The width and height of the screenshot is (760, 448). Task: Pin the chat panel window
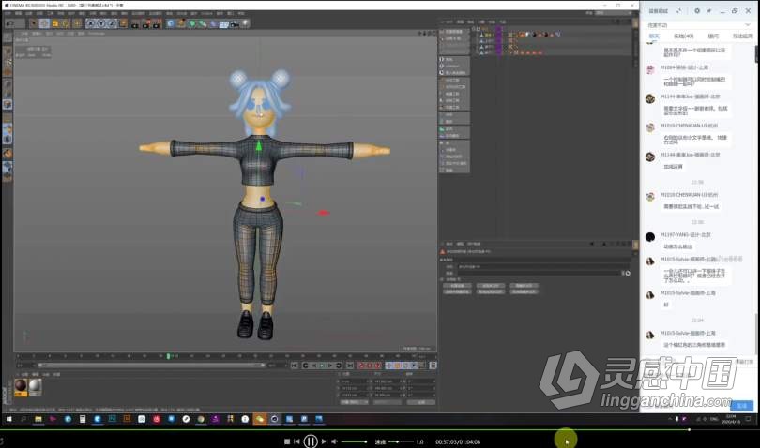pos(709,10)
